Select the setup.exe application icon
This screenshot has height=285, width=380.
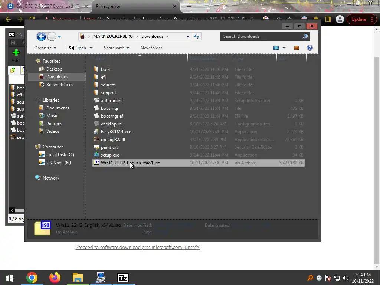click(x=96, y=155)
